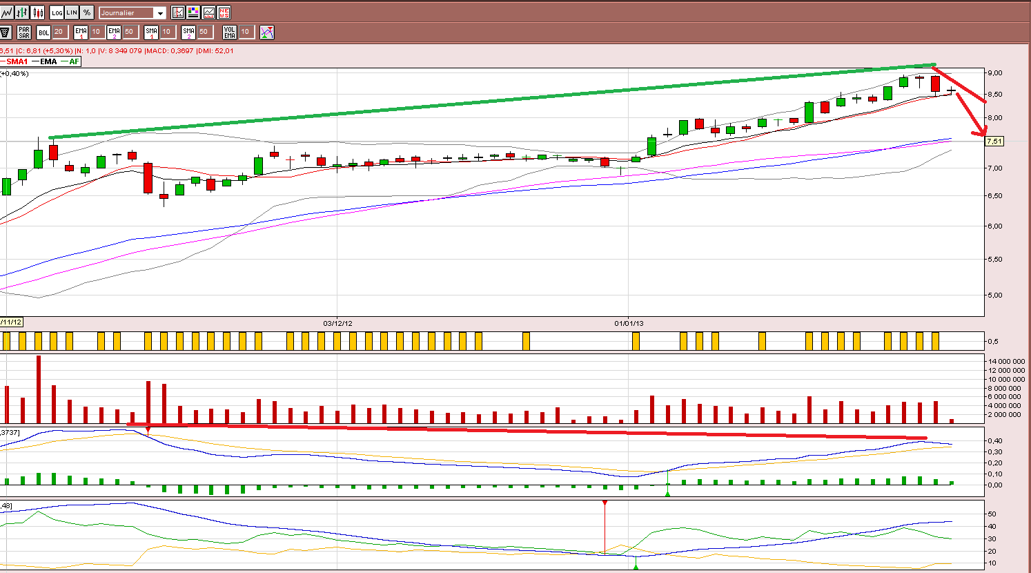Toggle the SMA 1 moving average
Screen dimensions: 1031x573
point(151,32)
